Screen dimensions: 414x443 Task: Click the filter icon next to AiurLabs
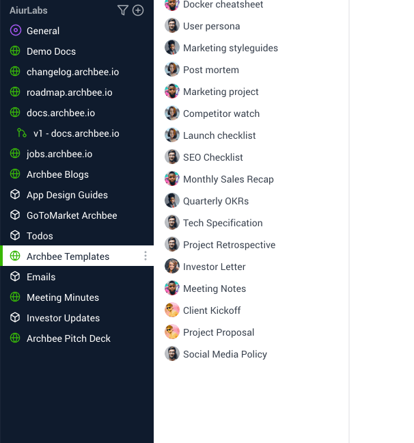(123, 10)
